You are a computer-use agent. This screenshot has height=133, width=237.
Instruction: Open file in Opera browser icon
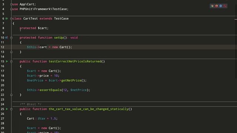pyautogui.click(x=225, y=6)
